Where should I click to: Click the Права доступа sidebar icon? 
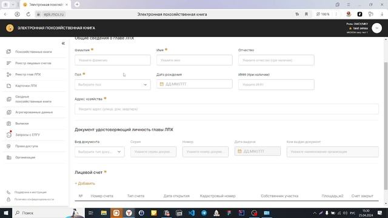tap(8, 146)
